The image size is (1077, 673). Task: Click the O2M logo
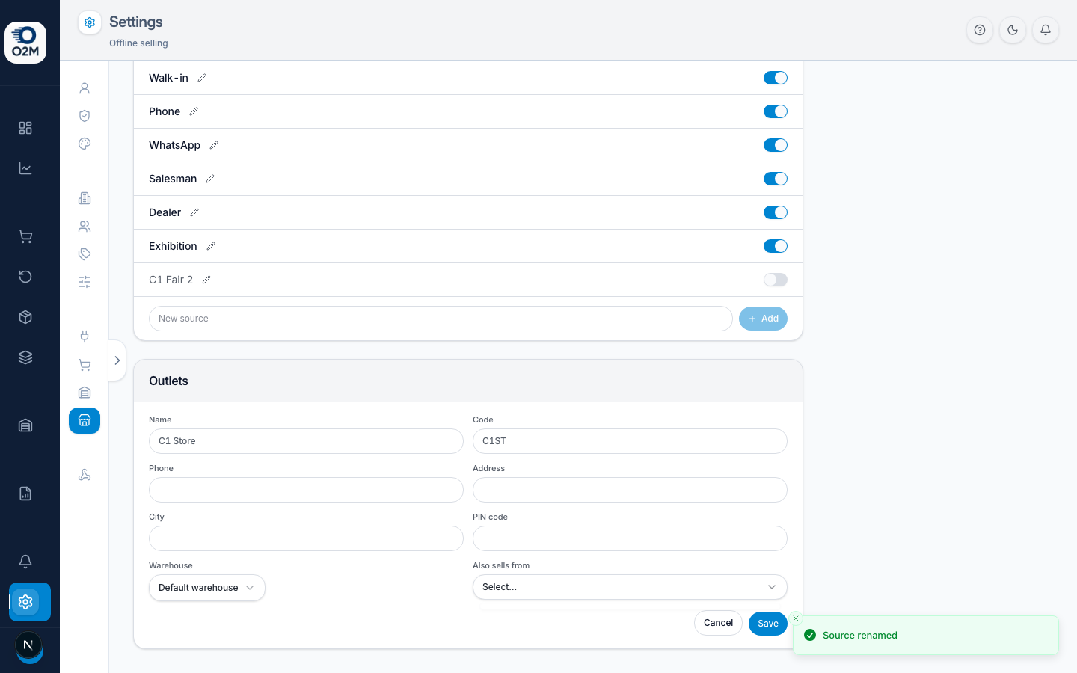[x=25, y=43]
